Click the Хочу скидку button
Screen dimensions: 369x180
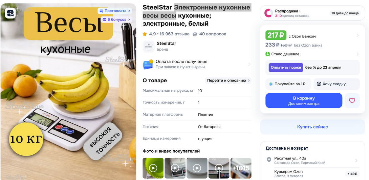(337, 84)
